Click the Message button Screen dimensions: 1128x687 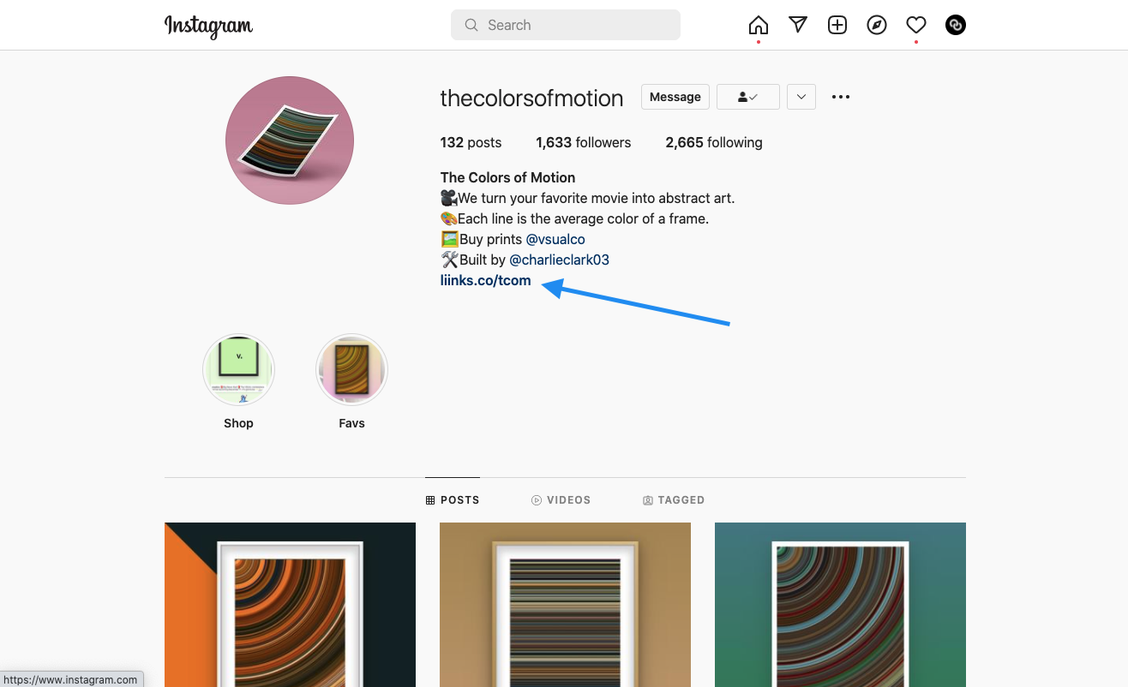click(675, 97)
